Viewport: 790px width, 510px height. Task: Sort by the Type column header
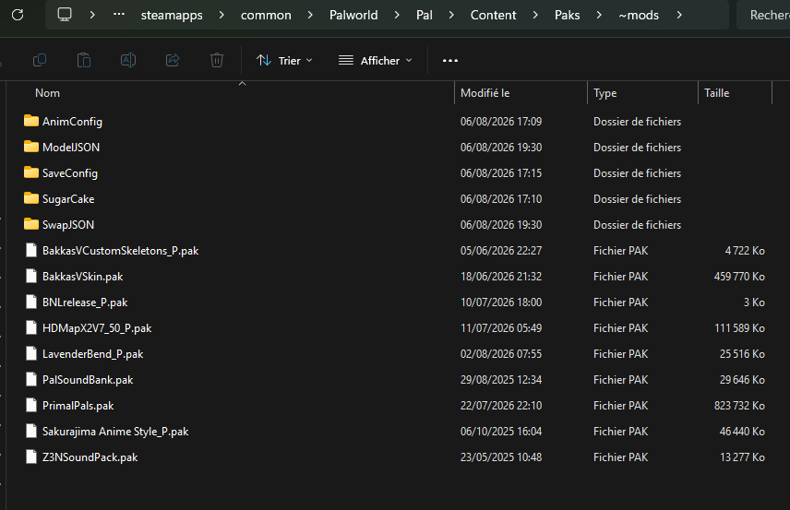coord(605,93)
